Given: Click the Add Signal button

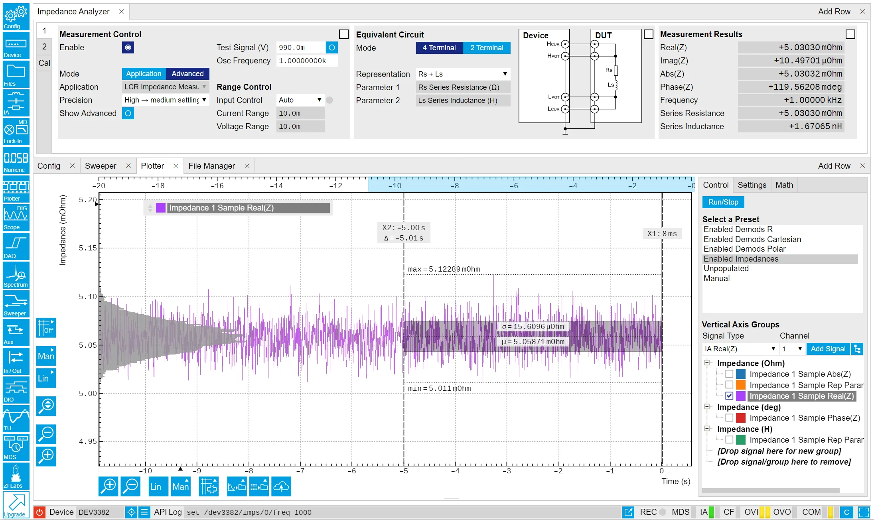Looking at the screenshot, I should (828, 349).
